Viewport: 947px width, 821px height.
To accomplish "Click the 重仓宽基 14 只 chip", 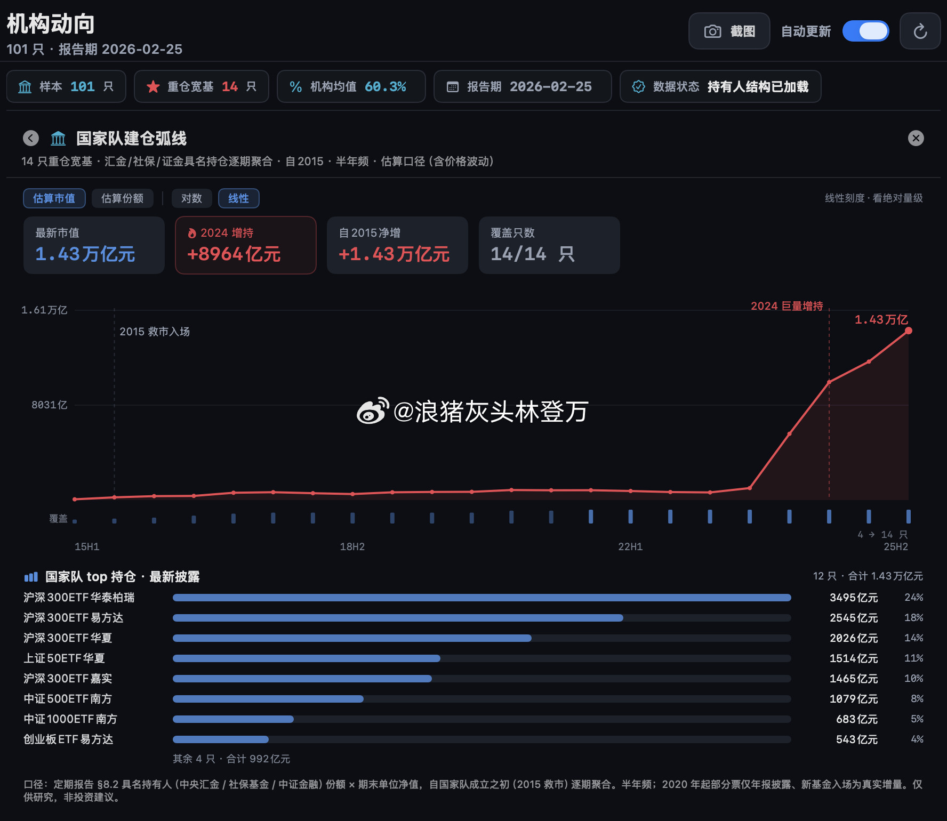I will (202, 87).
